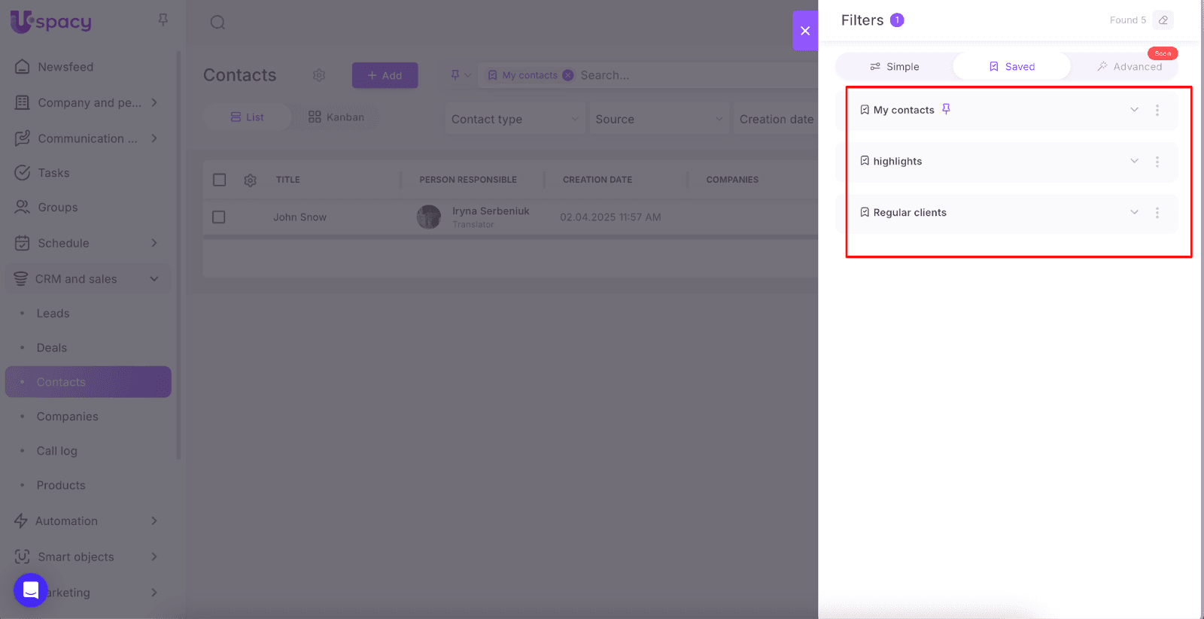Open options menu for My contacts filter
Viewport: 1204px width, 619px height.
click(x=1157, y=110)
